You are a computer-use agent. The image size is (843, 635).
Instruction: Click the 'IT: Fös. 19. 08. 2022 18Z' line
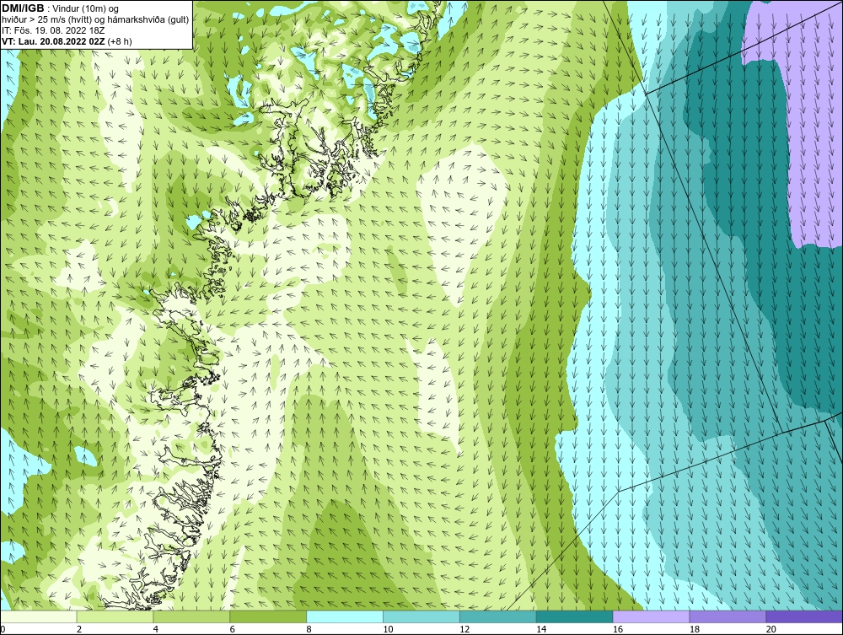tap(53, 30)
